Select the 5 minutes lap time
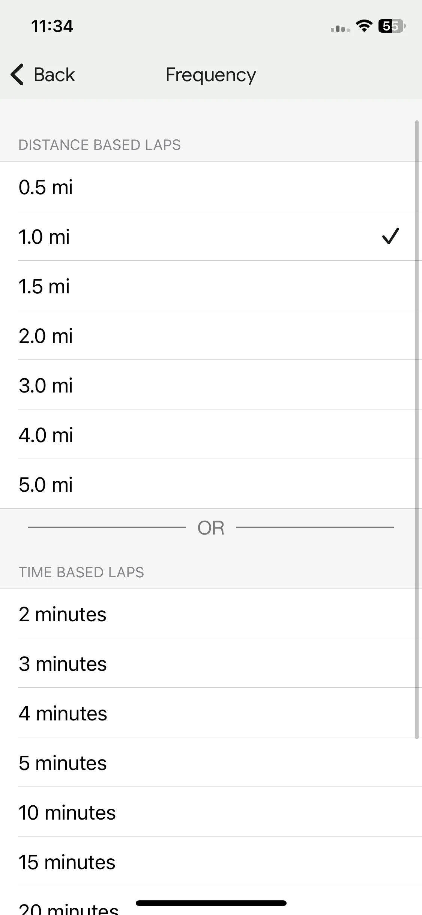422x915 pixels. tap(211, 762)
